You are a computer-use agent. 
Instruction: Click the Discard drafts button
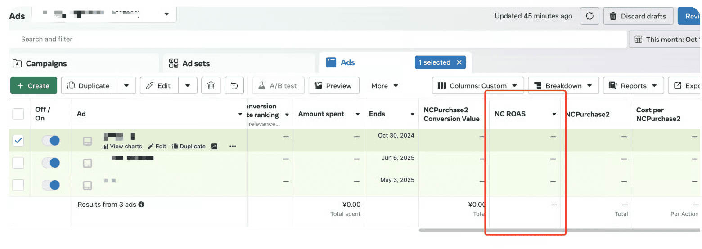[638, 16]
